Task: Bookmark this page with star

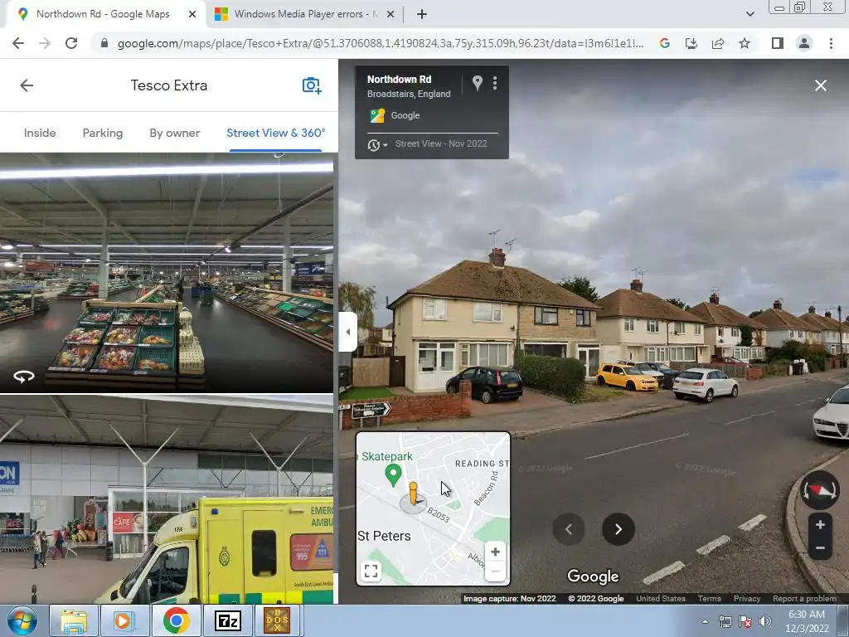Action: [745, 43]
